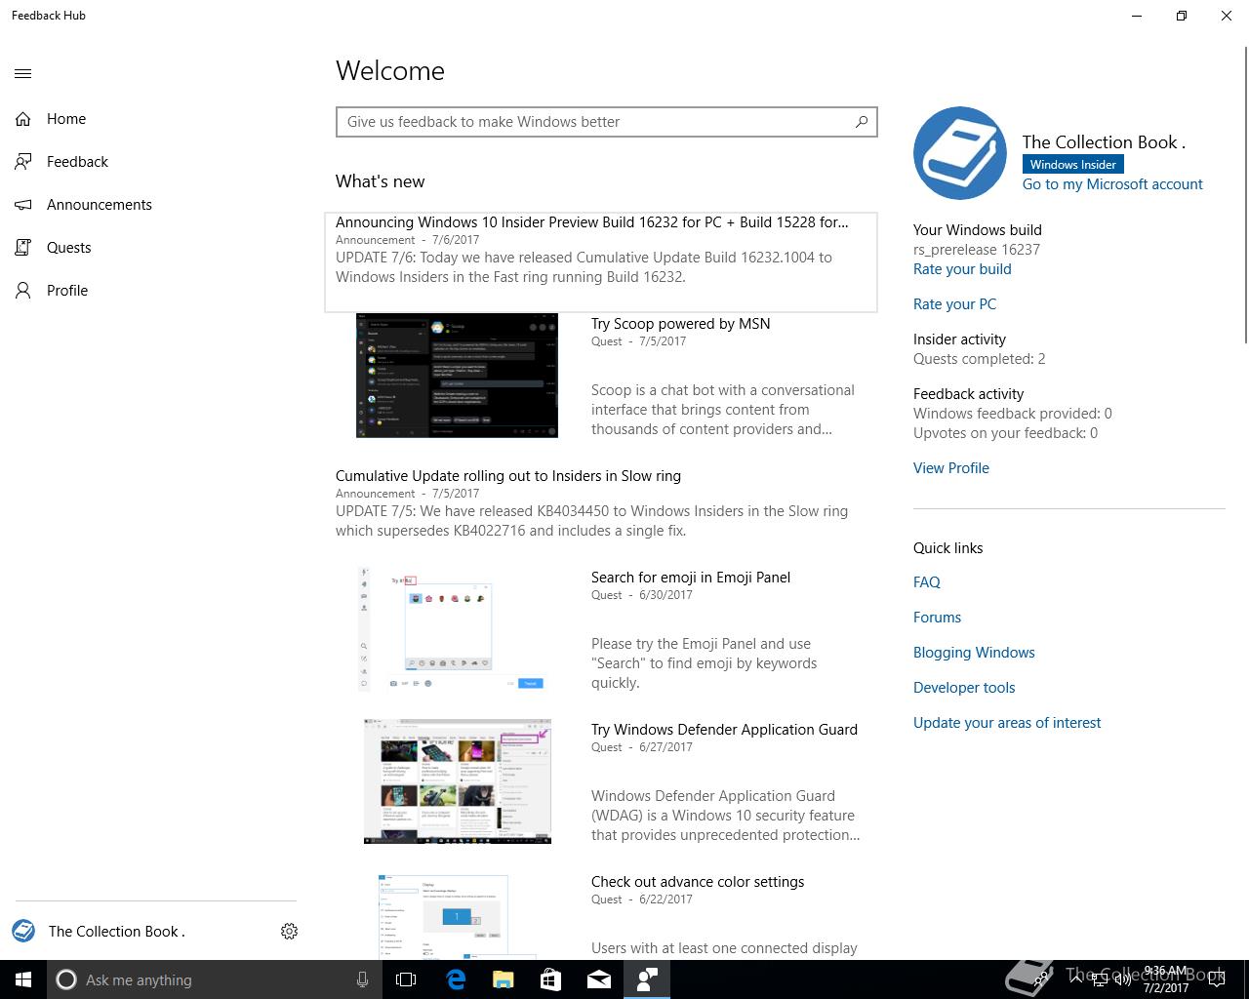The height and width of the screenshot is (999, 1249).
Task: Open File Explorer from taskbar
Action: click(x=503, y=979)
